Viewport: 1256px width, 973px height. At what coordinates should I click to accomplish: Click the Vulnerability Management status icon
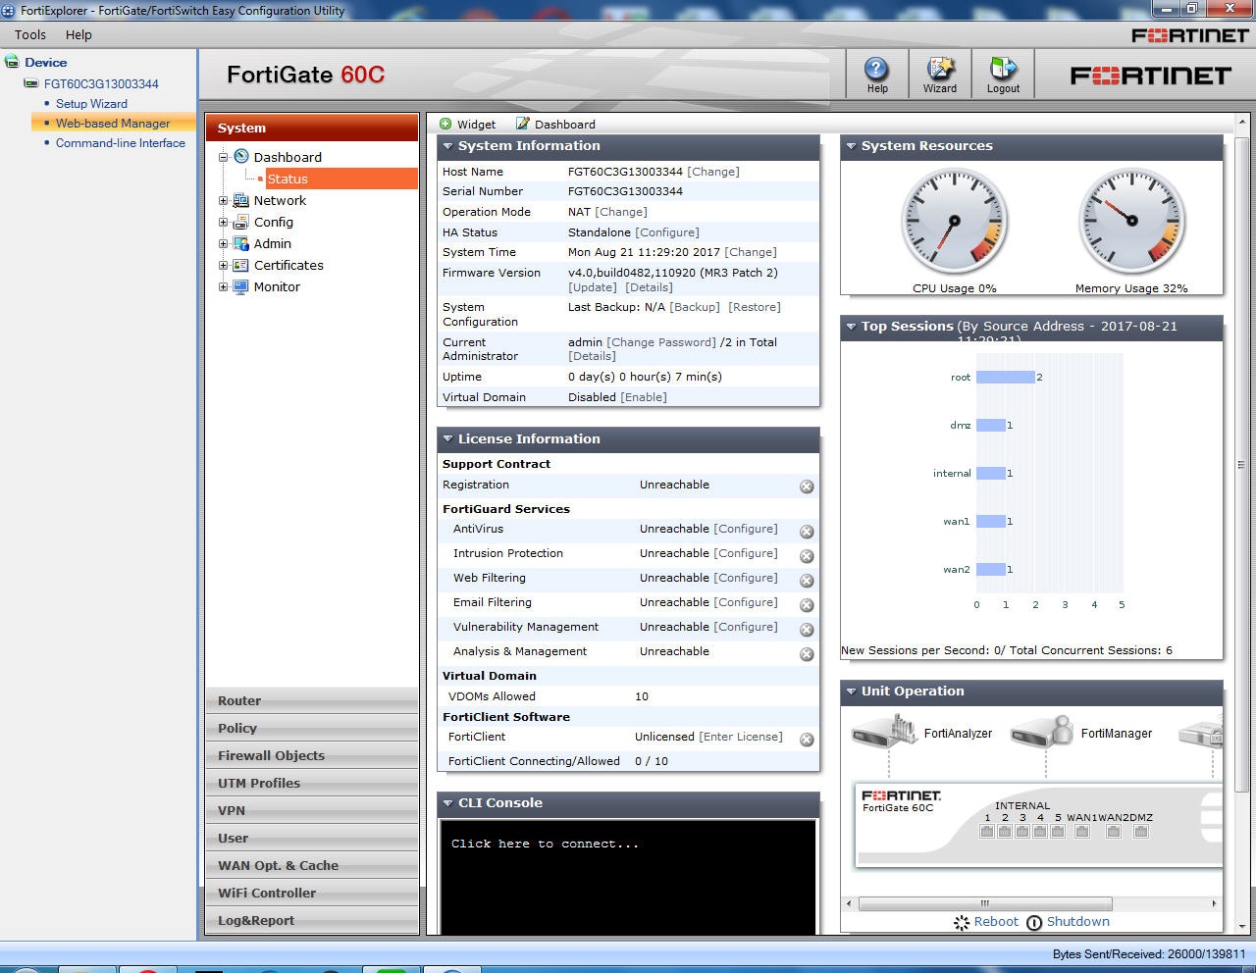(x=807, y=630)
